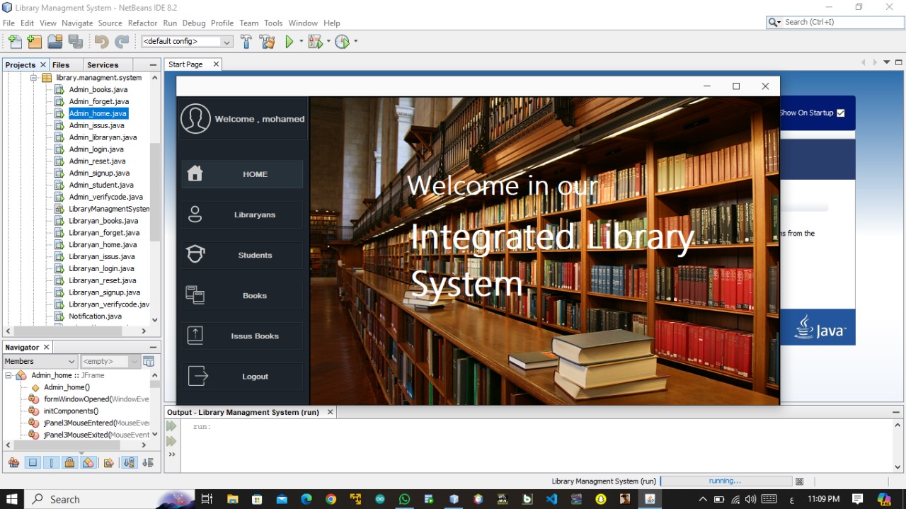Click the Debug Project toolbar icon
906x509 pixels.
tap(315, 42)
